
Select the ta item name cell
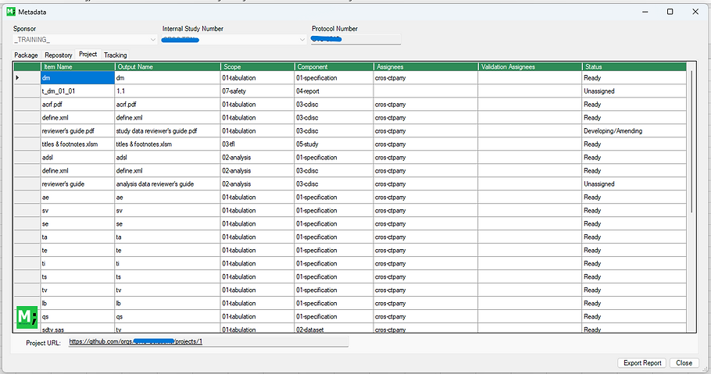pyautogui.click(x=77, y=237)
